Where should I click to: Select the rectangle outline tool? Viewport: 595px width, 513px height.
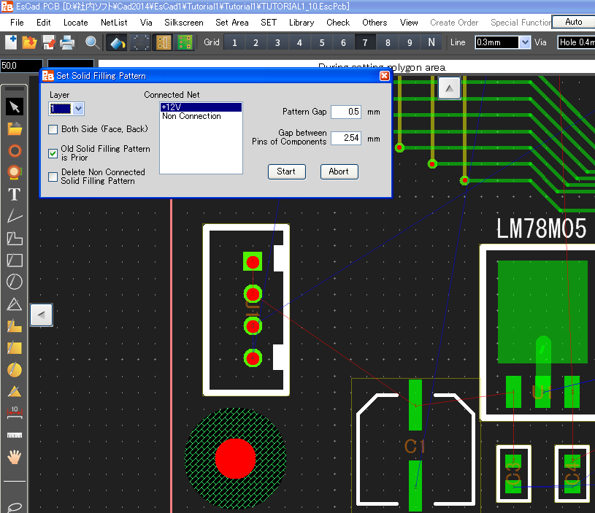click(x=15, y=260)
